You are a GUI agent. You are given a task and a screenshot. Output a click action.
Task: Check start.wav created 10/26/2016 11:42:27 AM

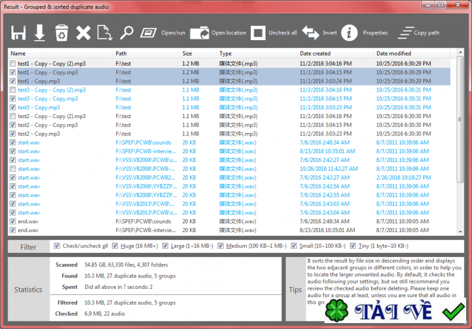coord(12,169)
